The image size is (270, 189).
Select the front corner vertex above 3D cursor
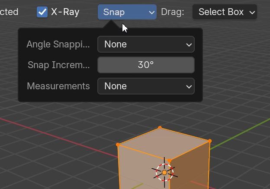tap(170, 161)
